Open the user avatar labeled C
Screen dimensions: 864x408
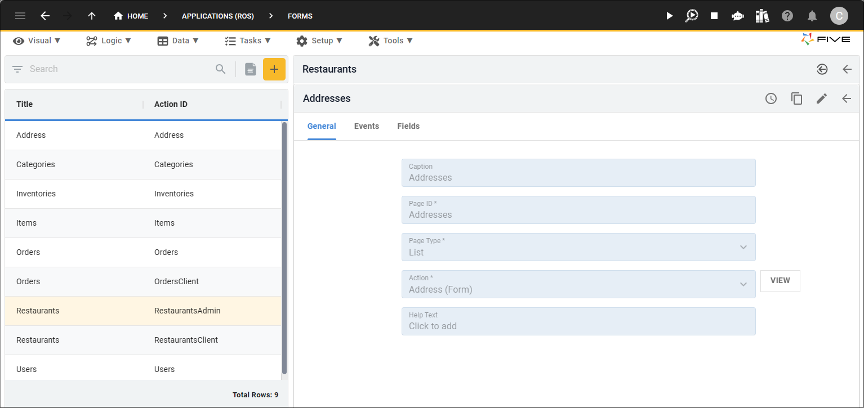click(x=839, y=16)
